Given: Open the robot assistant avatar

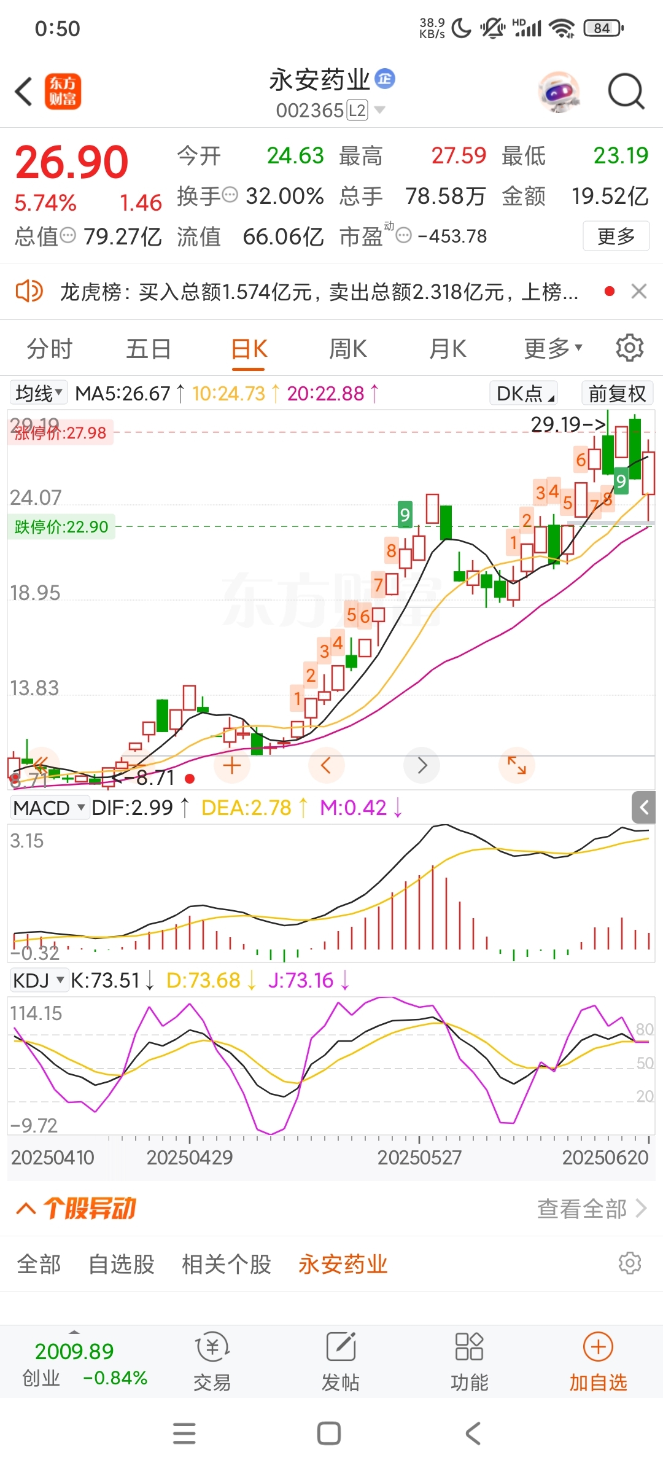Looking at the screenshot, I should (x=559, y=92).
